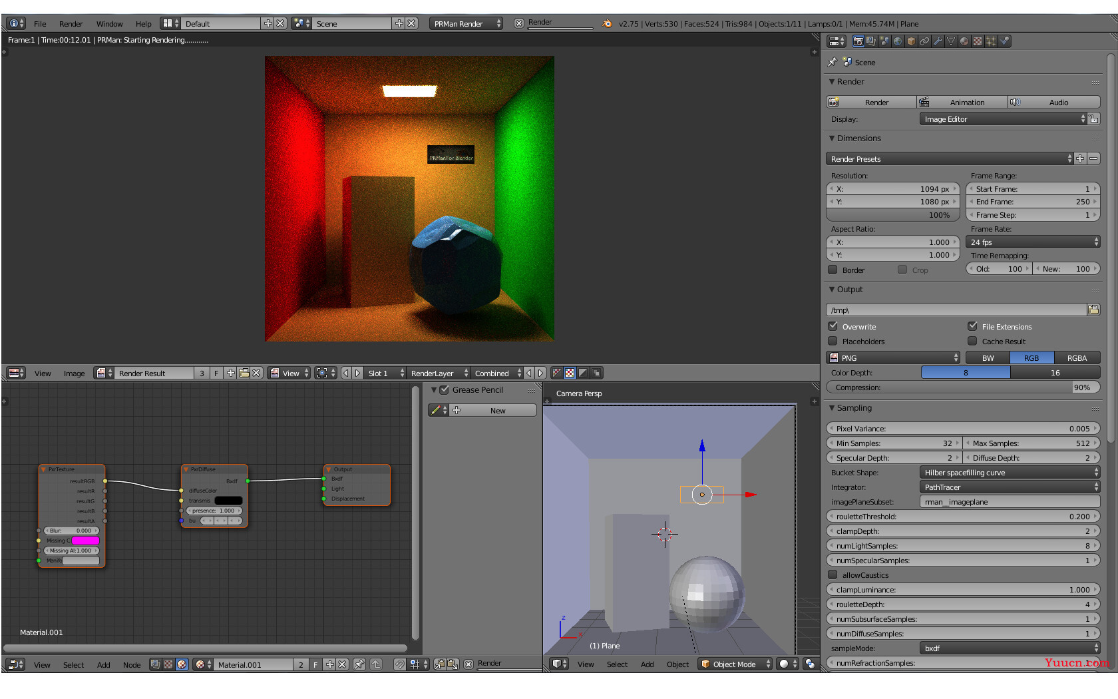This screenshot has height=699, width=1118.
Task: Click the Audio button
Action: point(1054,102)
